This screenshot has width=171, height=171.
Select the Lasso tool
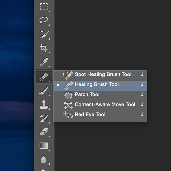tap(44, 20)
